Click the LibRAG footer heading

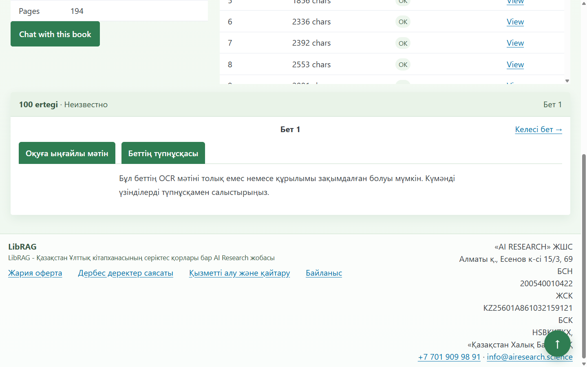coord(22,247)
